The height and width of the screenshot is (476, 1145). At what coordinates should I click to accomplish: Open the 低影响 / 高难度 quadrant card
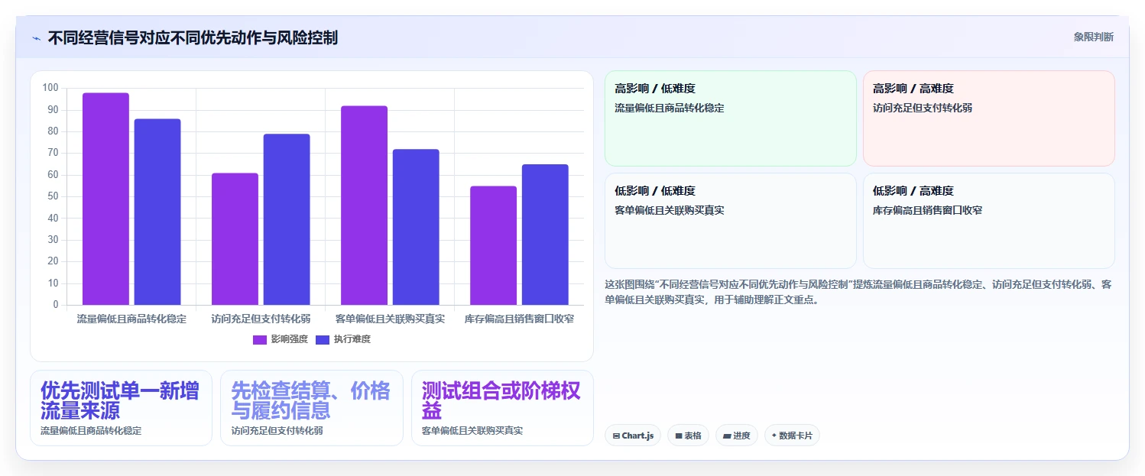[989, 221]
